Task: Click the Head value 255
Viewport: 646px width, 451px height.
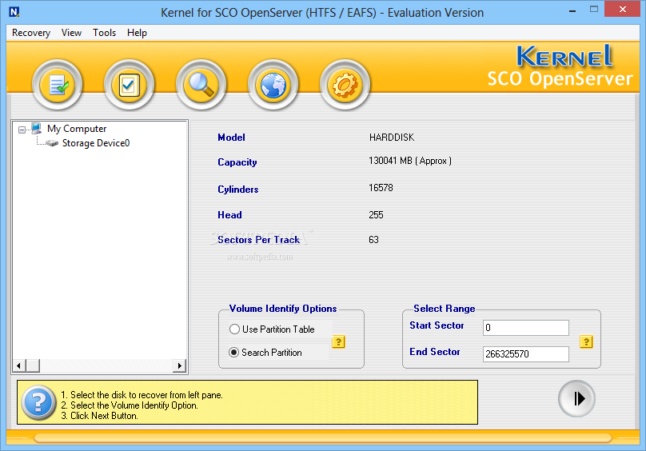Action: 376,215
